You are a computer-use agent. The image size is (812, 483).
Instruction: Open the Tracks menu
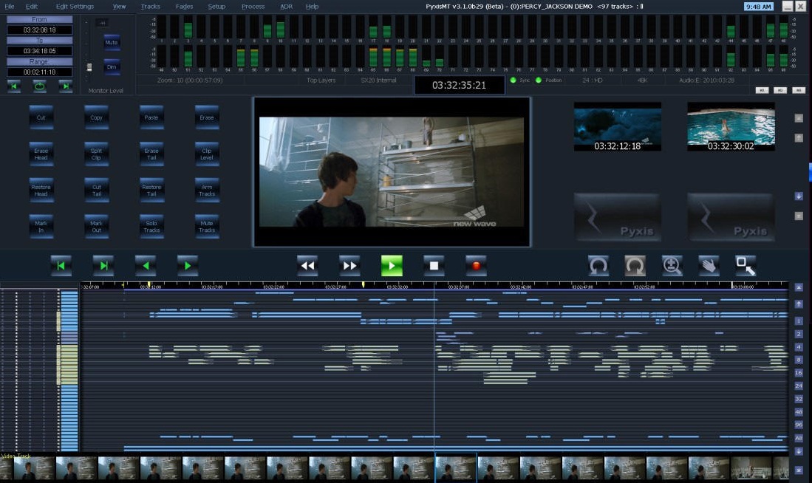[150, 6]
